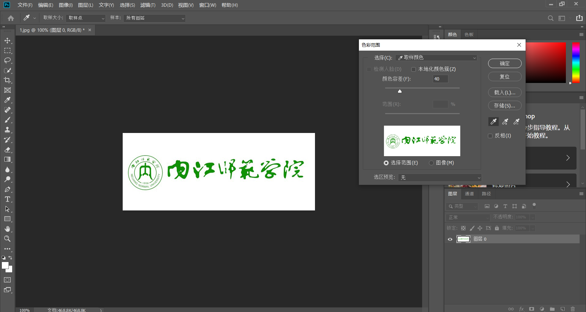Select the Lasso tool
The height and width of the screenshot is (312, 586).
(x=7, y=60)
